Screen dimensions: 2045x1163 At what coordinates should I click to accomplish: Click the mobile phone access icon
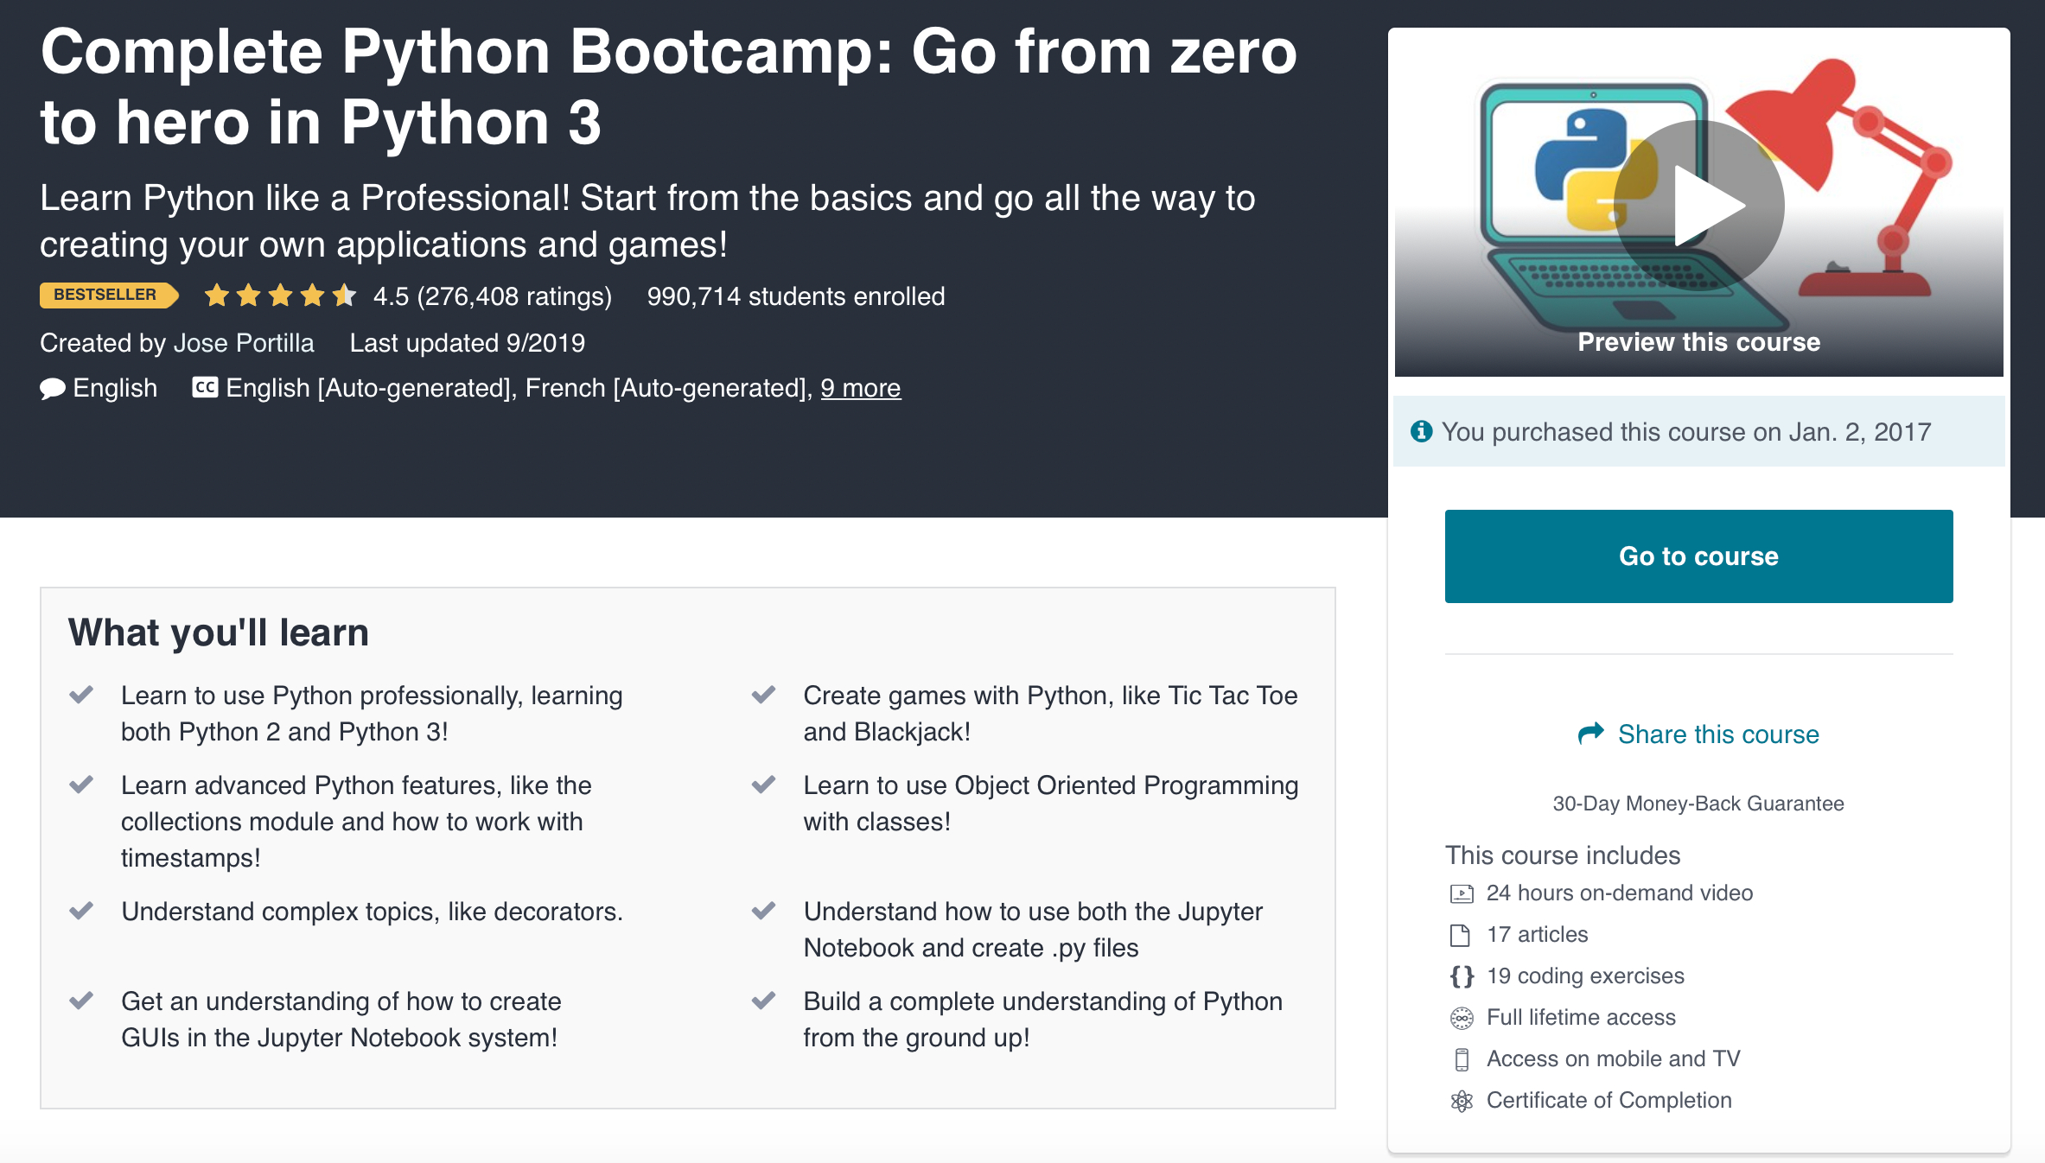[x=1461, y=1059]
